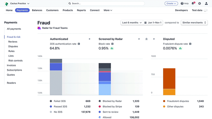The height and width of the screenshot is (119, 212).
Task: Open the Similar merchants comparison dropdown
Action: (194, 23)
